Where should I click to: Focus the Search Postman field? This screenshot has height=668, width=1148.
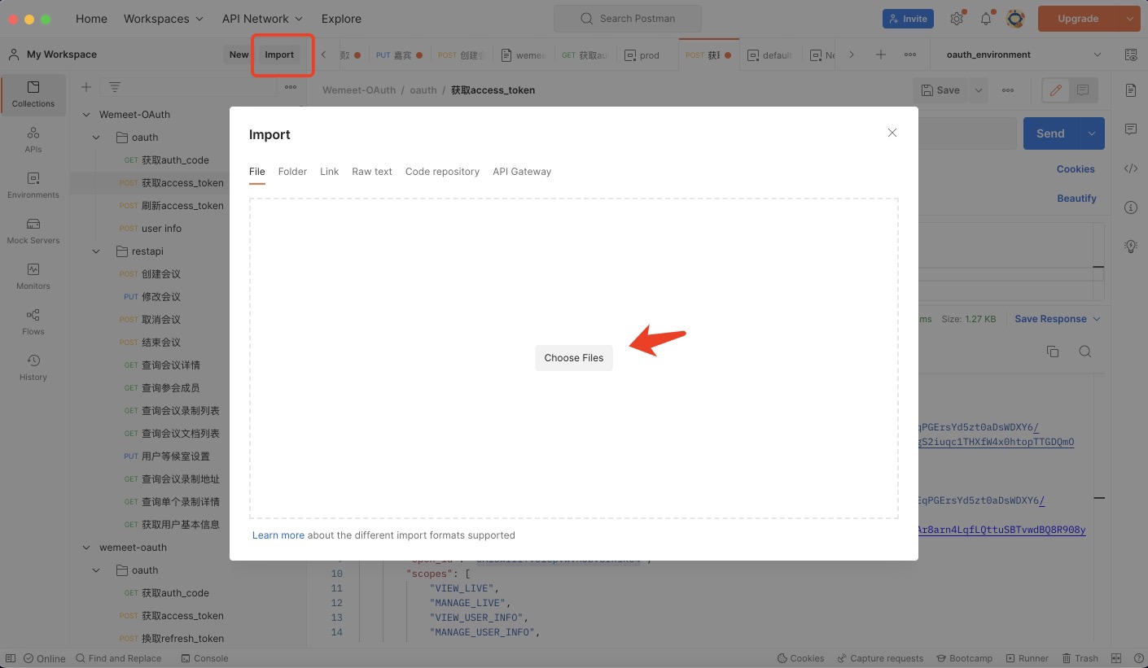click(627, 19)
